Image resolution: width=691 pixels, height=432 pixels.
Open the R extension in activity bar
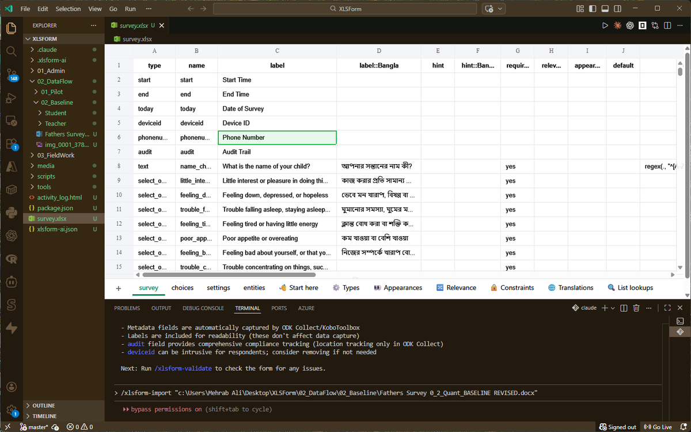11,259
